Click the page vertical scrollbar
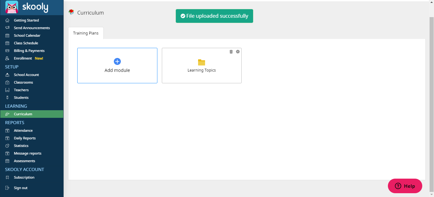Image resolution: width=434 pixels, height=197 pixels. 431,105
